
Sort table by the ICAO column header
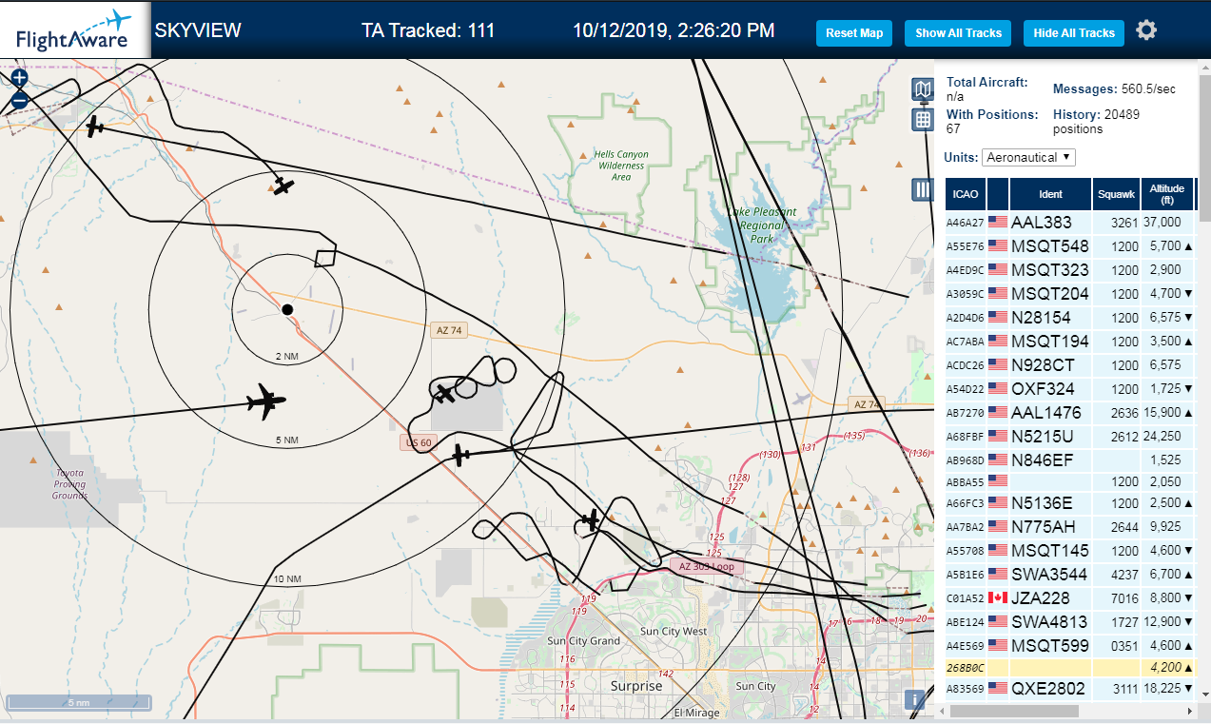pyautogui.click(x=966, y=194)
